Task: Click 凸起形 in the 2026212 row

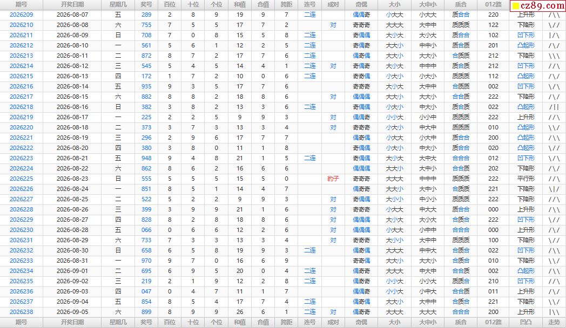Action: (526, 46)
